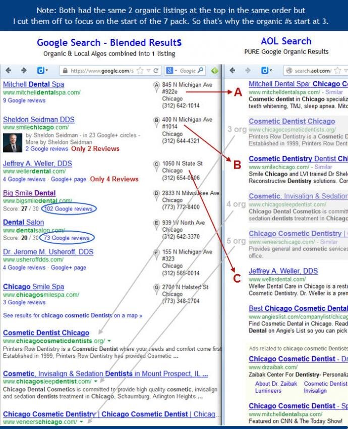Screen dimensions: 348x429
Task: Click the Google search engine icon in search box
Action: [x=169, y=71]
